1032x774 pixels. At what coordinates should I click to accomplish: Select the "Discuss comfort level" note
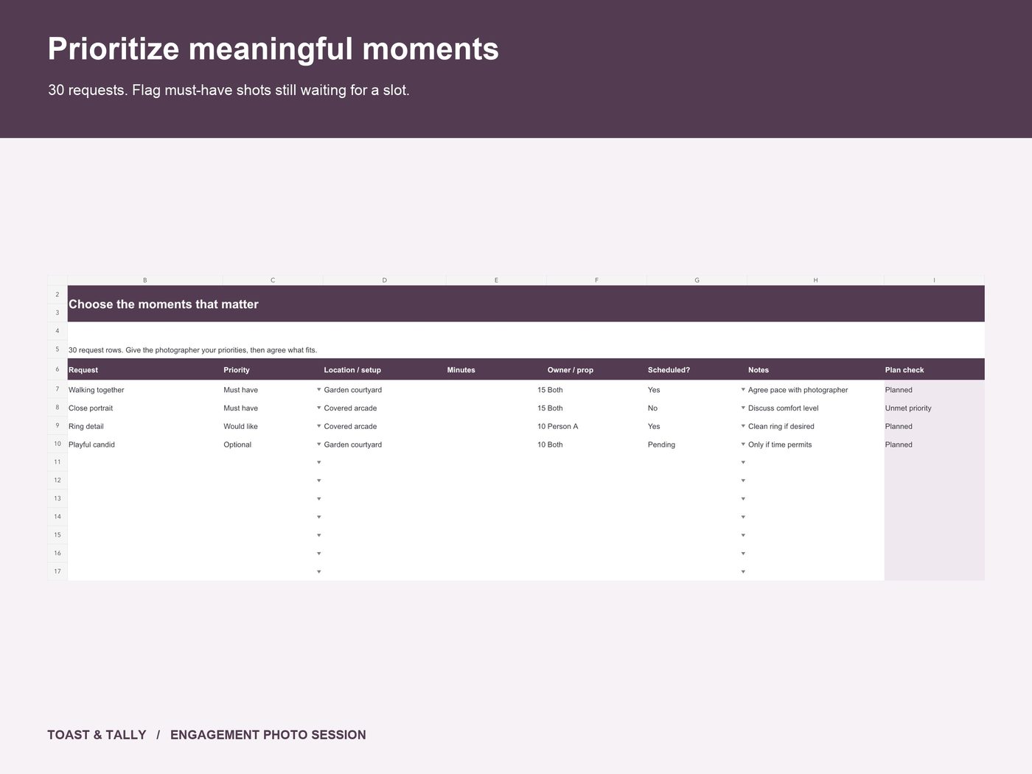815,408
